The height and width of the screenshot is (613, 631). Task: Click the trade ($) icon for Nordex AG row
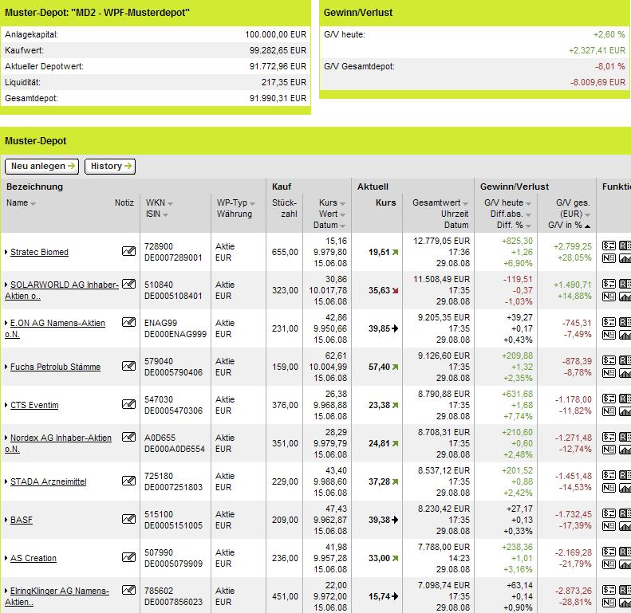[x=609, y=437]
